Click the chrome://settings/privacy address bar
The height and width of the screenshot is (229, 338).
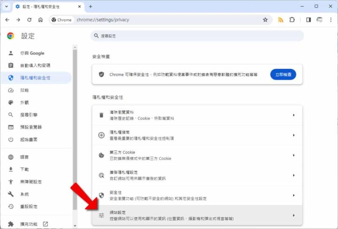[x=162, y=20]
